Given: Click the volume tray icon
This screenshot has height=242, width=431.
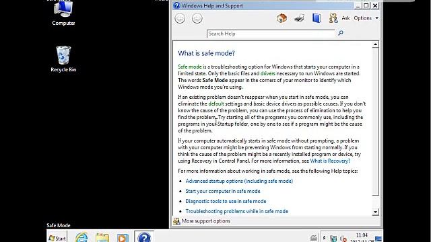Looking at the screenshot, I should point(343,239).
